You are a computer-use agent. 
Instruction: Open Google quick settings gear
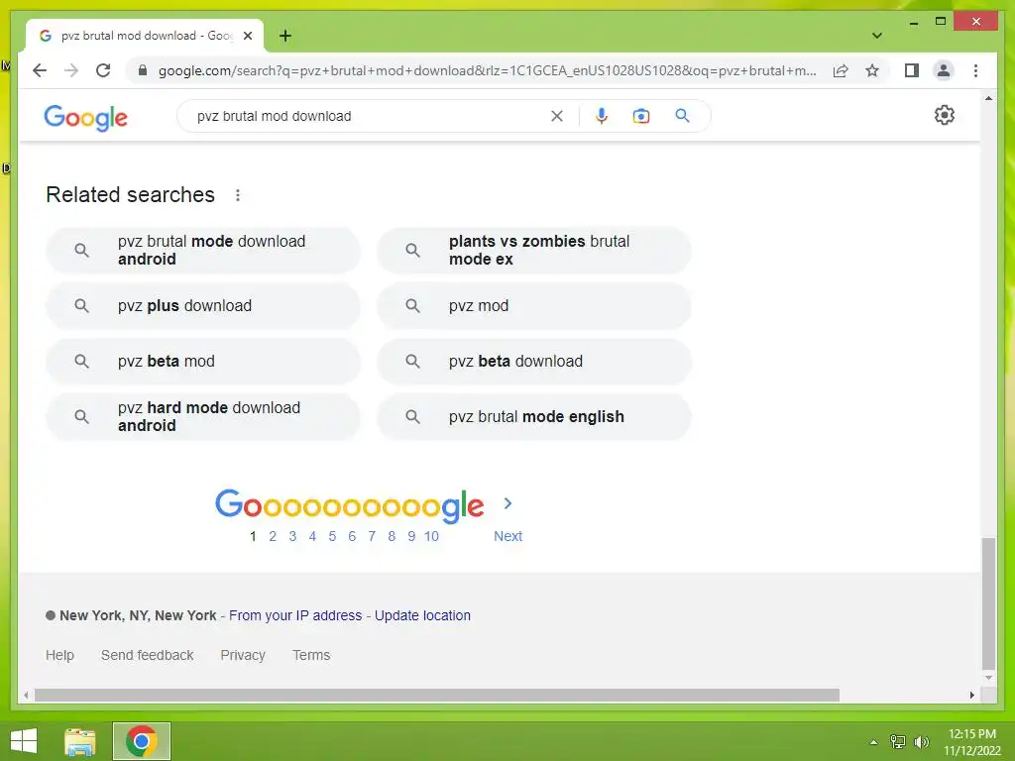(x=944, y=115)
